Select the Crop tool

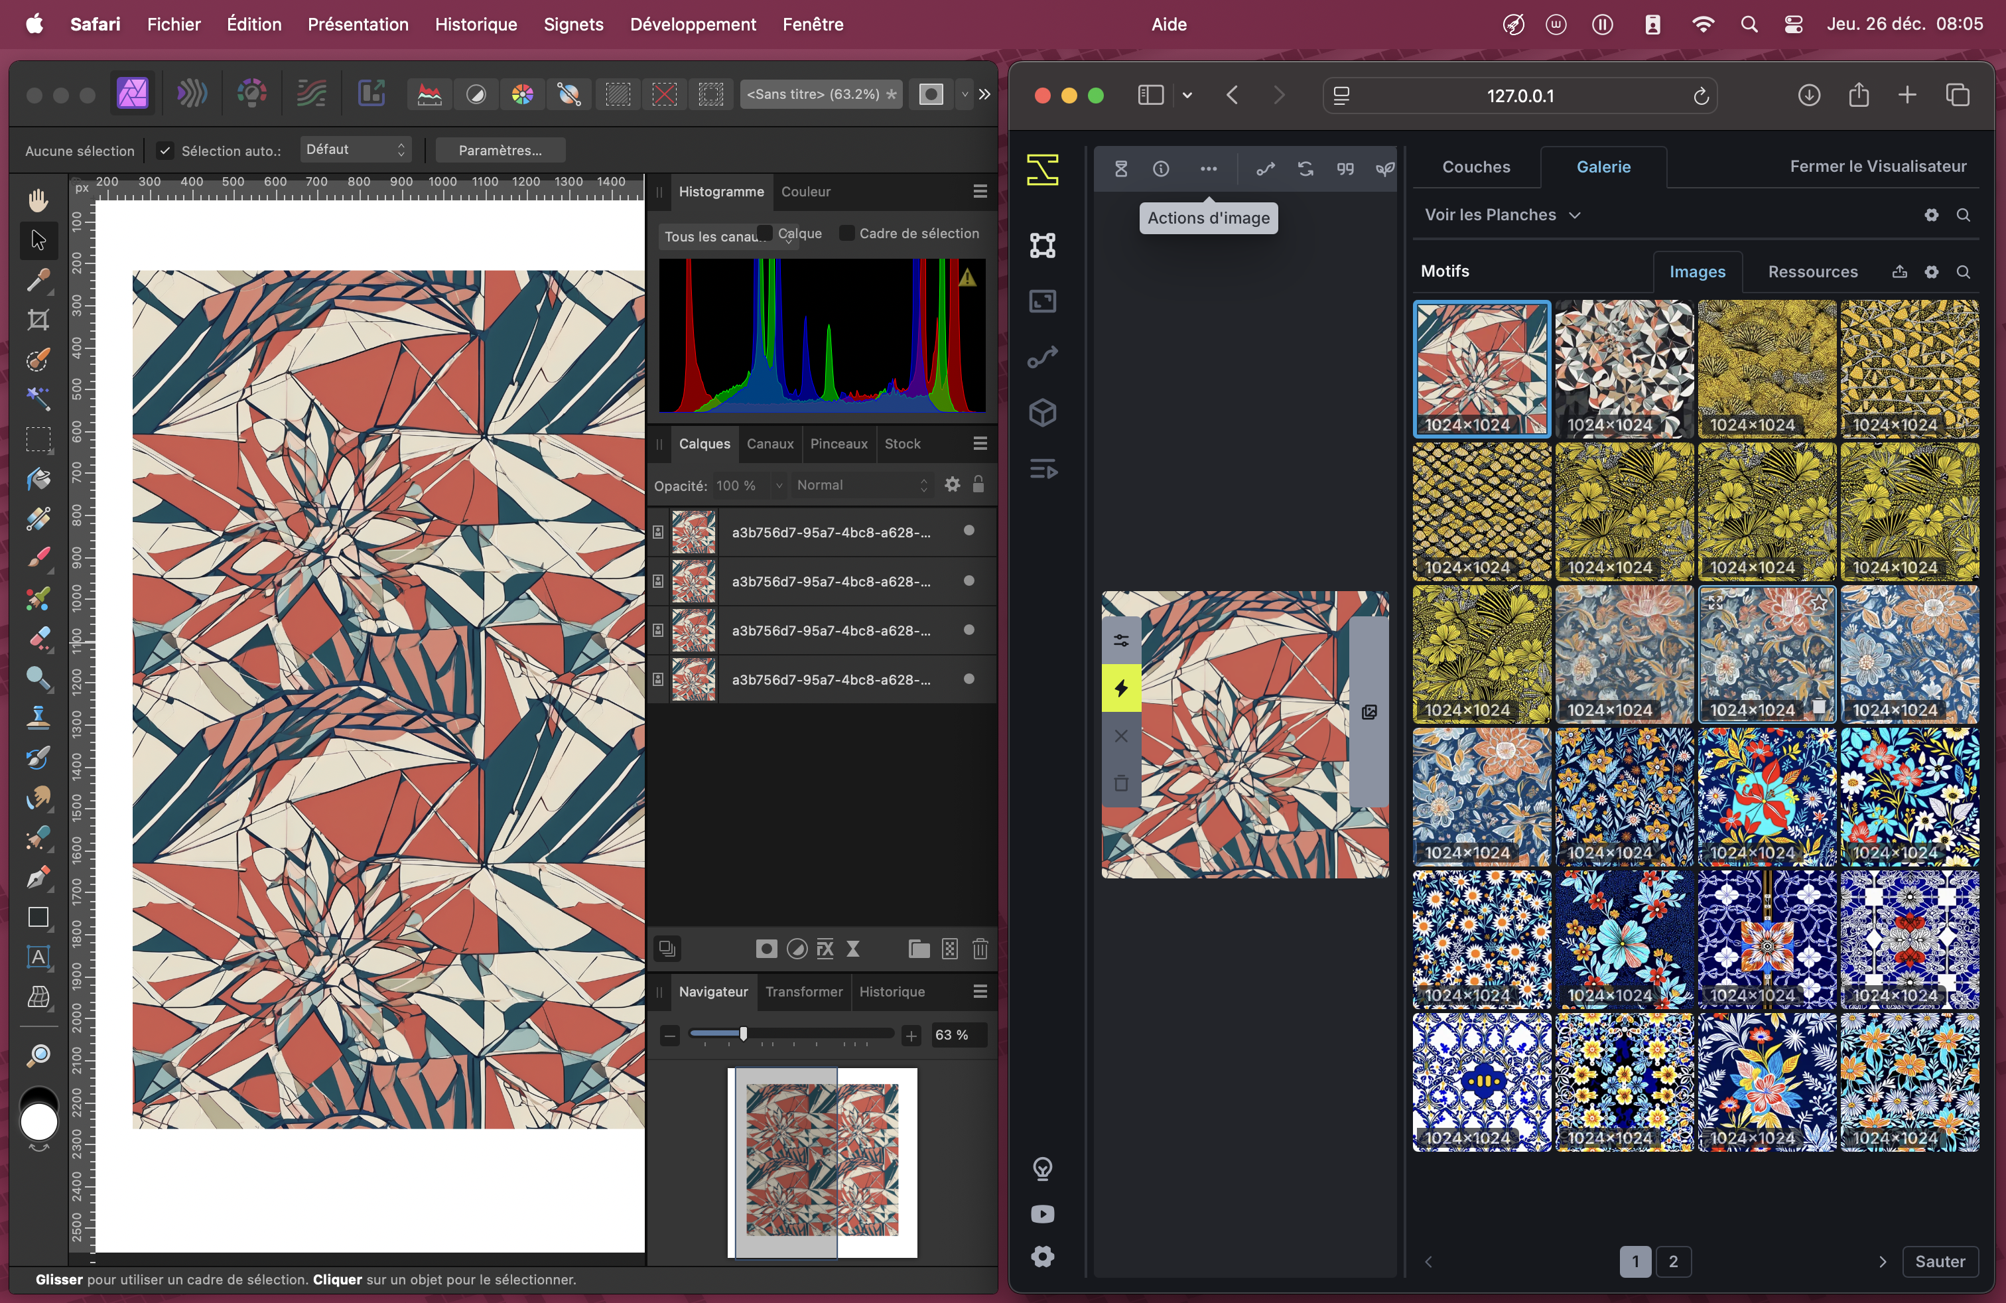tap(38, 320)
